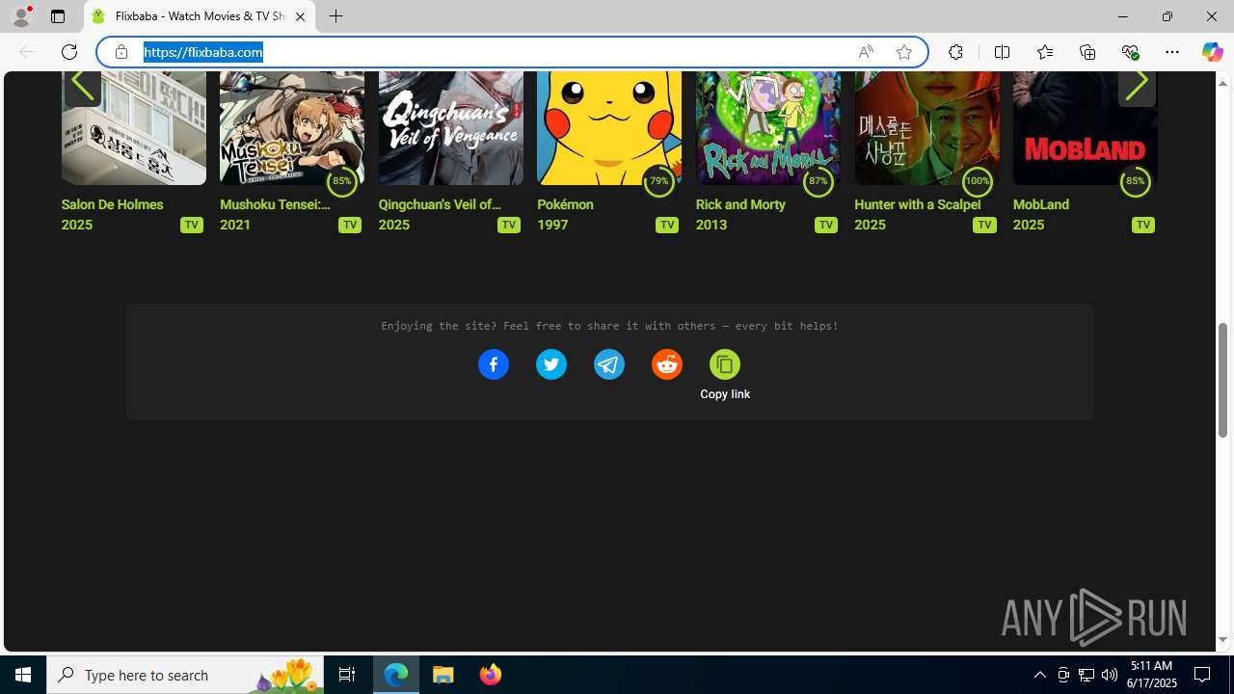The width and height of the screenshot is (1234, 694).
Task: Open Edge Settings and more menu
Action: pyautogui.click(x=1172, y=52)
